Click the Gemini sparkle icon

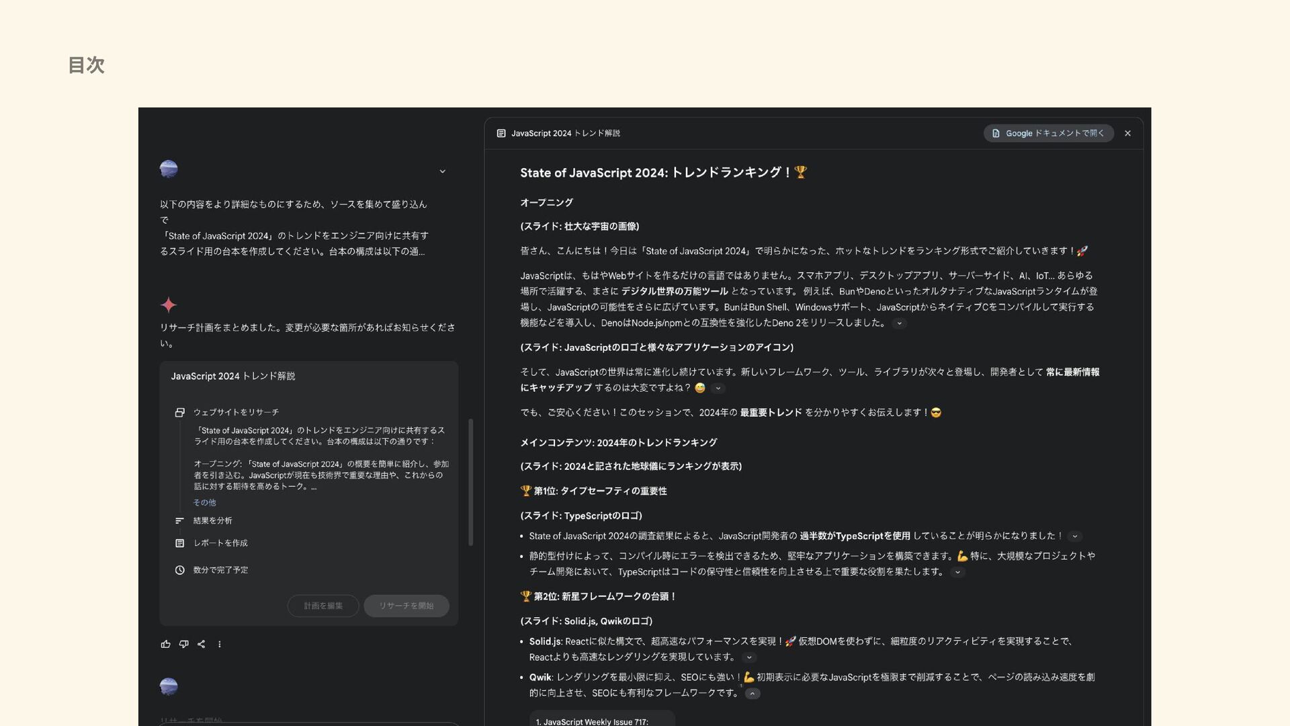pyautogui.click(x=169, y=305)
